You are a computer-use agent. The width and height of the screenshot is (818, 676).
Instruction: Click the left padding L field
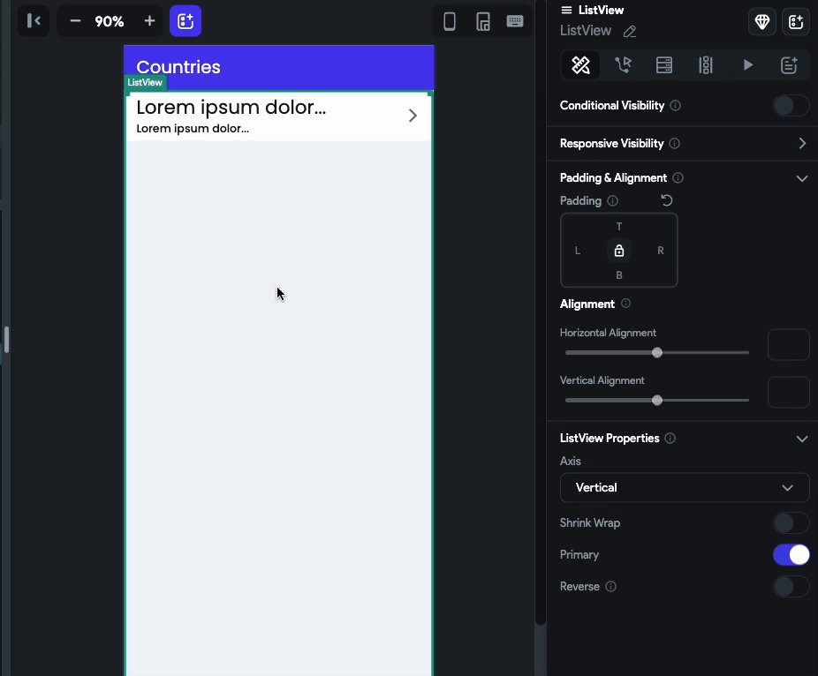pos(578,251)
